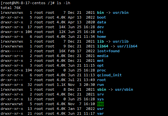168x116 pixels.
Task: Click the root@VM-8-17-centos prompt text
Action: (23, 3)
